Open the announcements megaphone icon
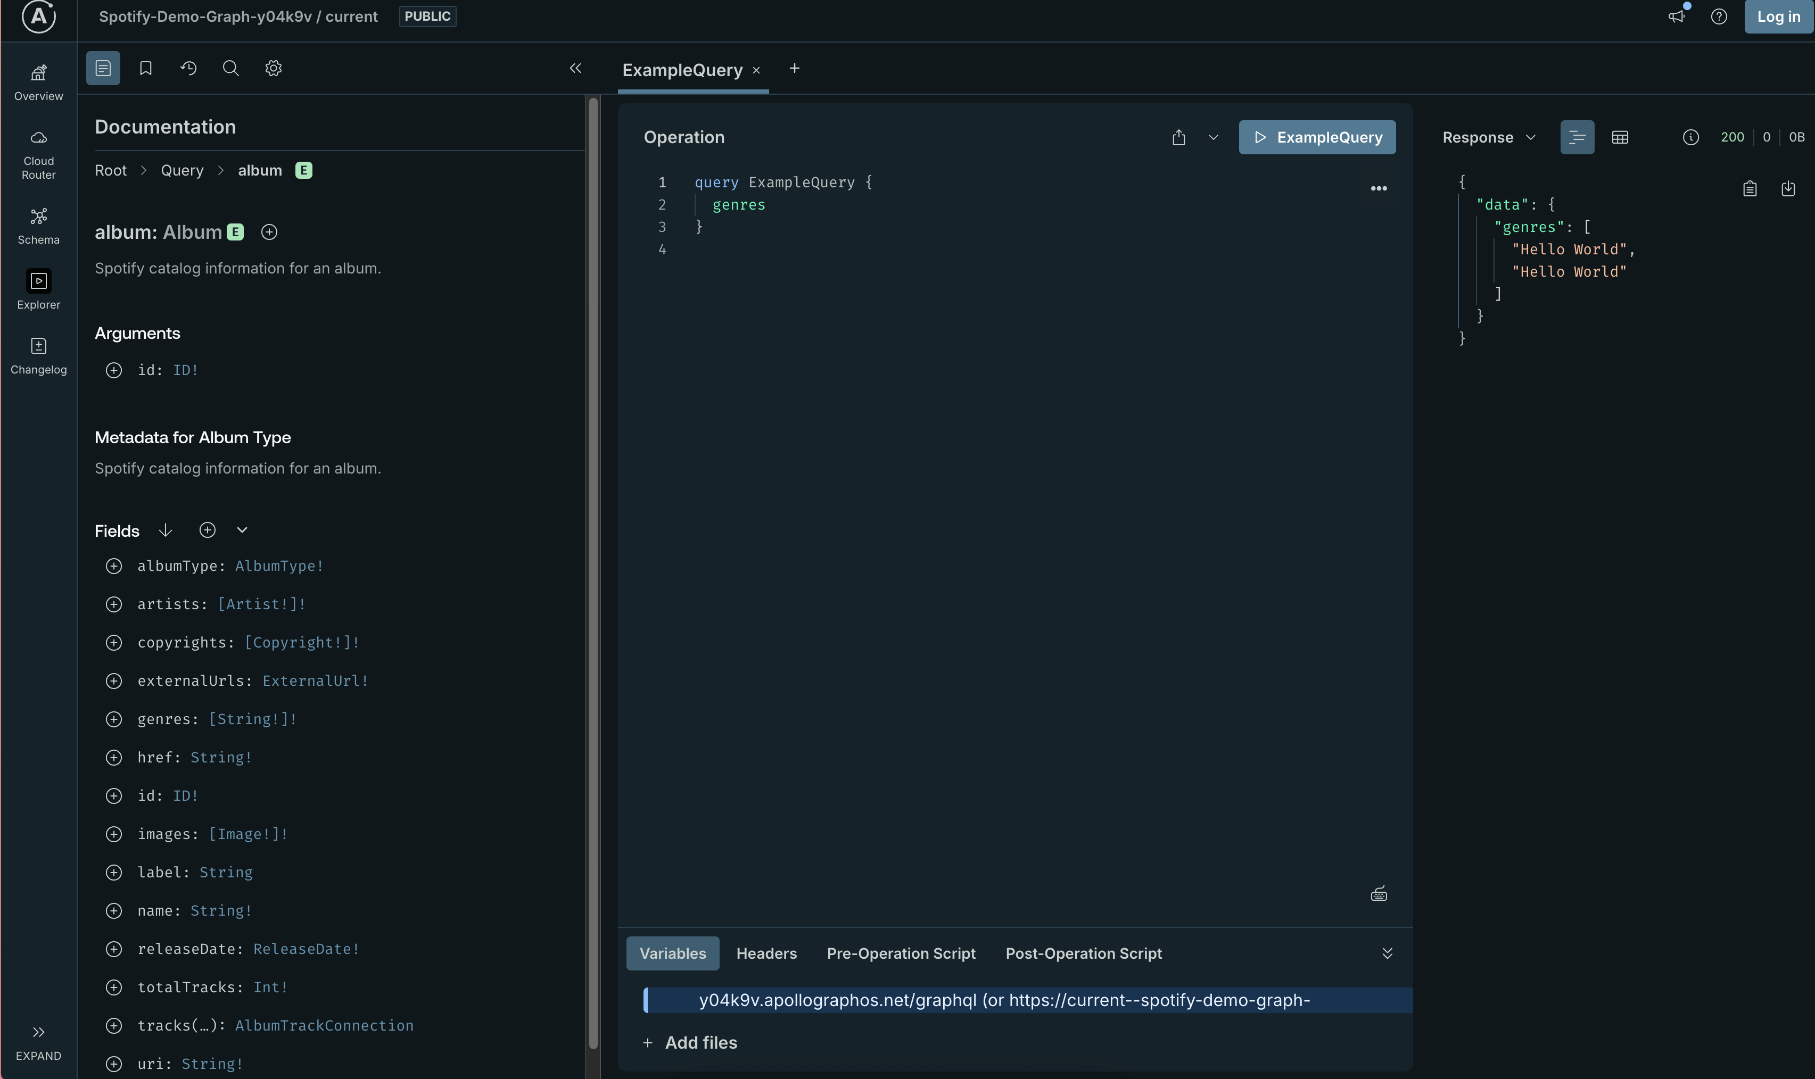 [1676, 16]
